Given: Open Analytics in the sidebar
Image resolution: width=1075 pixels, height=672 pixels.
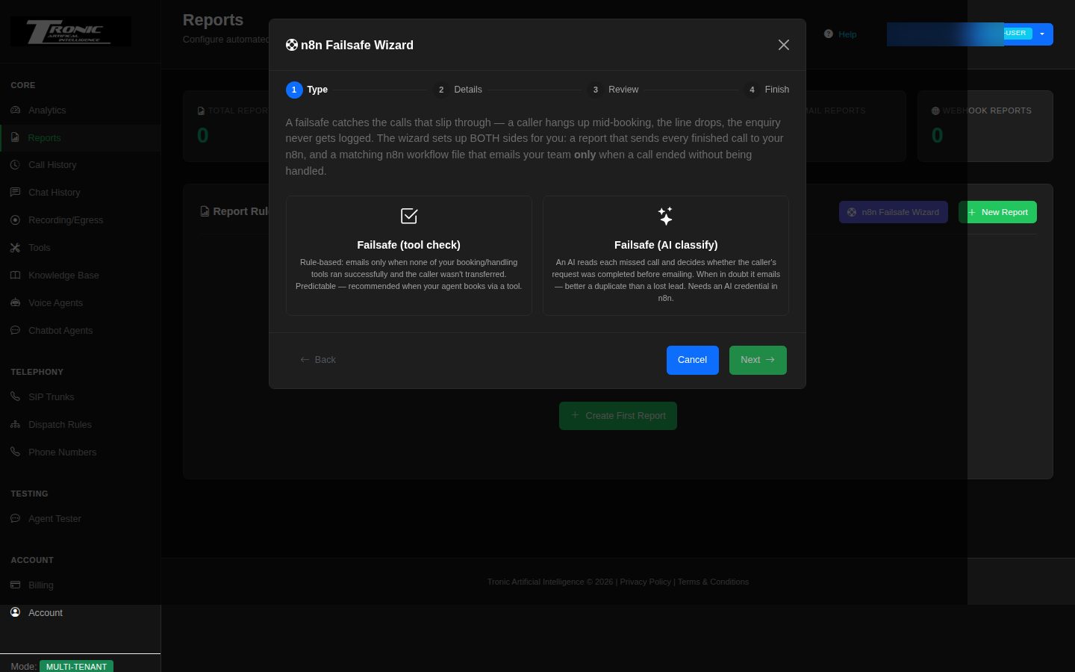Looking at the screenshot, I should pos(80,111).
